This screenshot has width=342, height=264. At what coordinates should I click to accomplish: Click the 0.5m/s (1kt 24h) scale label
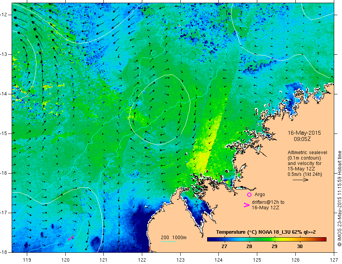(305, 174)
